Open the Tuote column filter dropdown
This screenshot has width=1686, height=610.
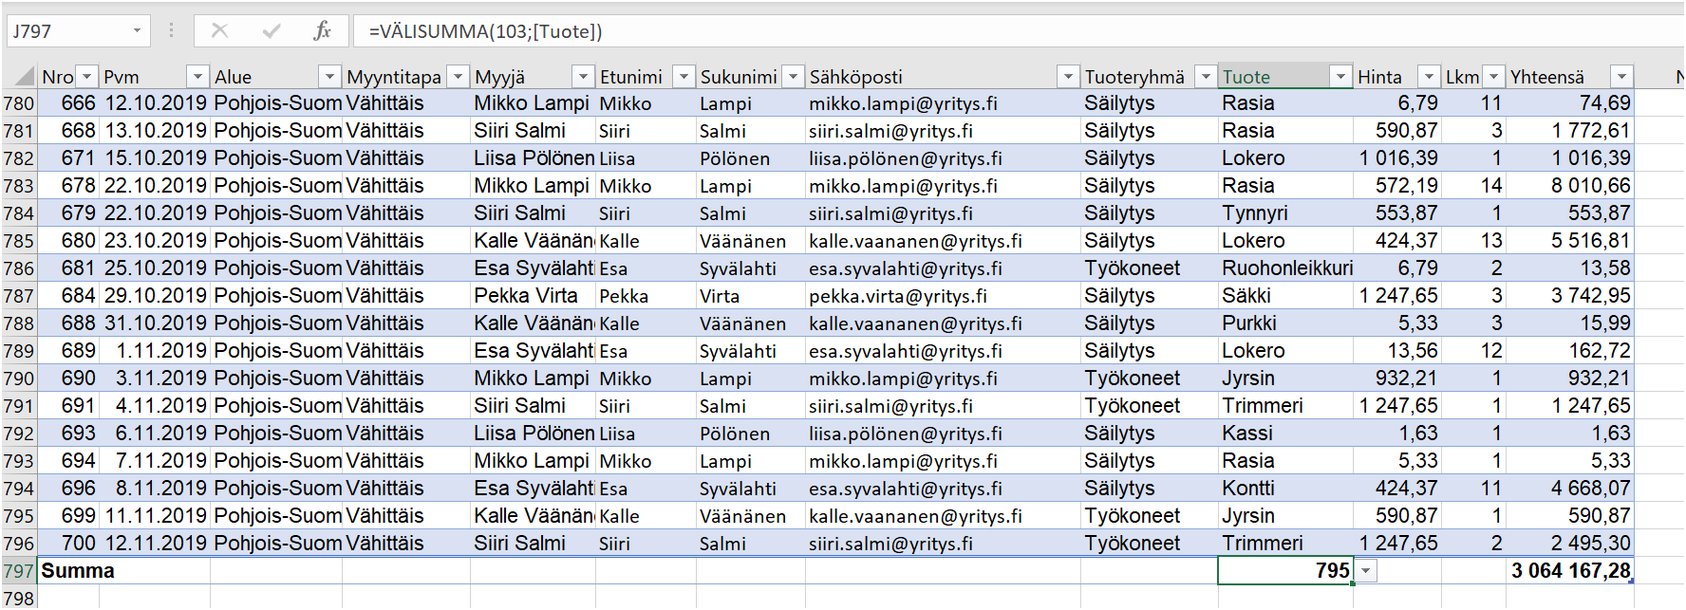click(1340, 77)
